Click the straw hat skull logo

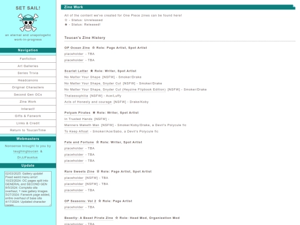coord(28,23)
